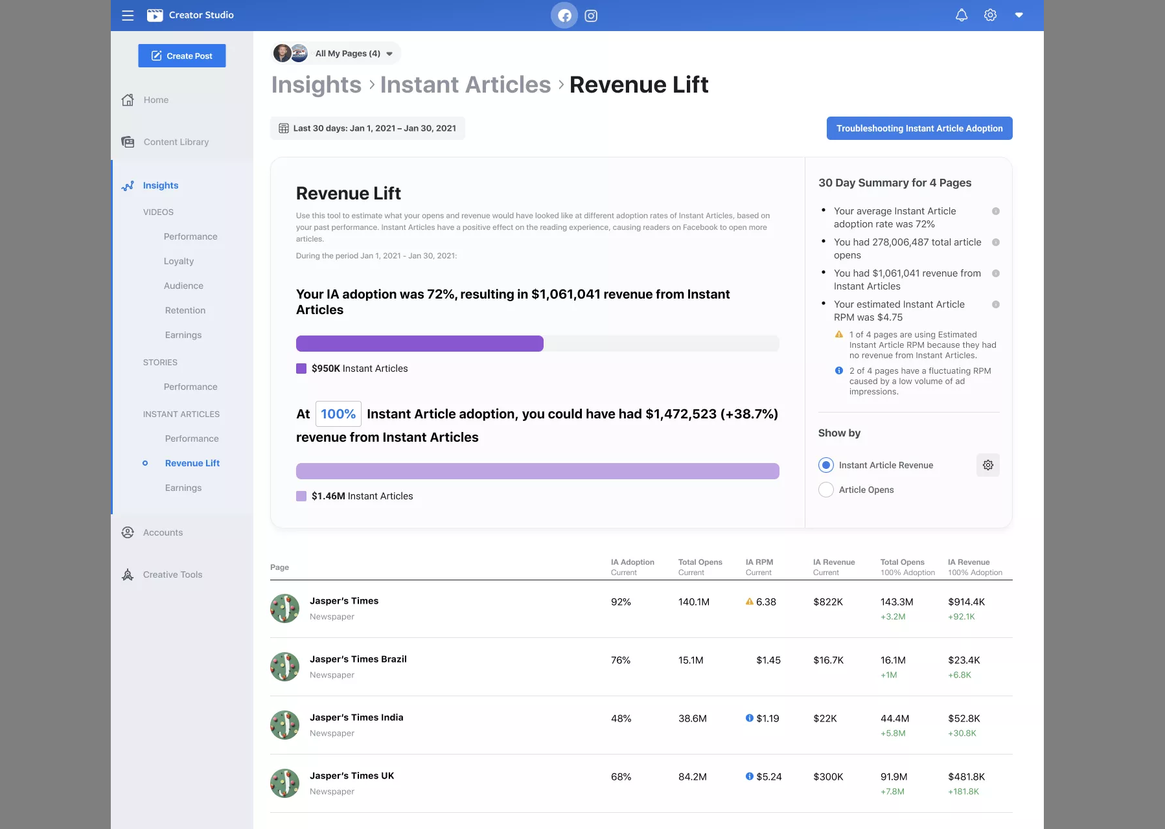The image size is (1165, 829).
Task: Open Content Library in the sidebar
Action: pos(176,142)
